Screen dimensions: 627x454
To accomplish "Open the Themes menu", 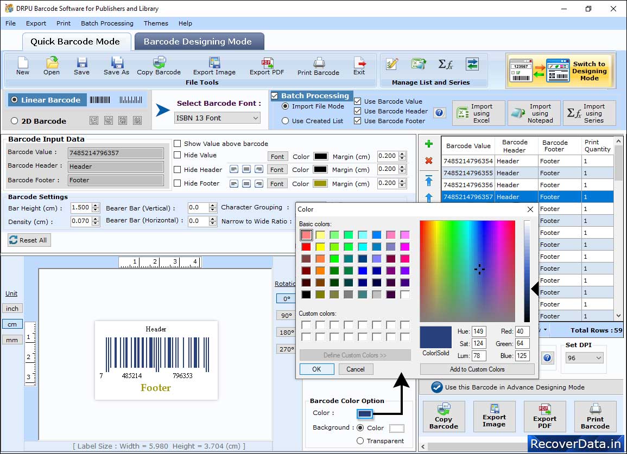I will tap(156, 23).
